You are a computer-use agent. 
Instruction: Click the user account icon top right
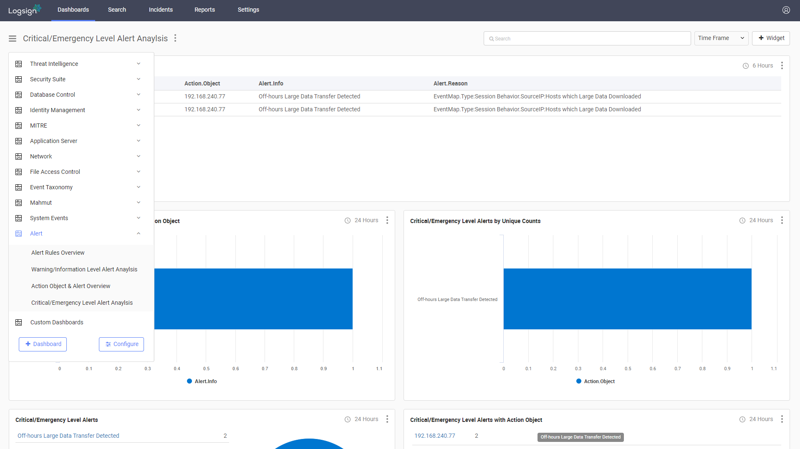[x=786, y=10]
